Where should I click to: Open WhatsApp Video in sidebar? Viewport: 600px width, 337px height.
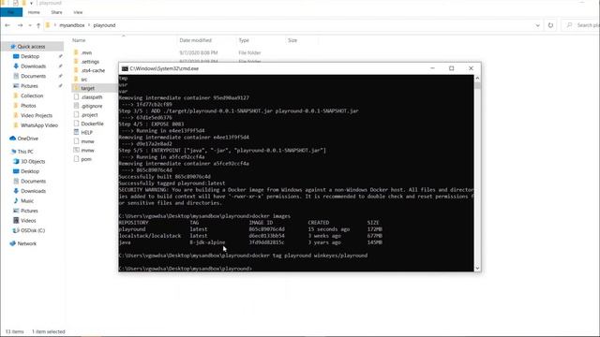coord(39,125)
